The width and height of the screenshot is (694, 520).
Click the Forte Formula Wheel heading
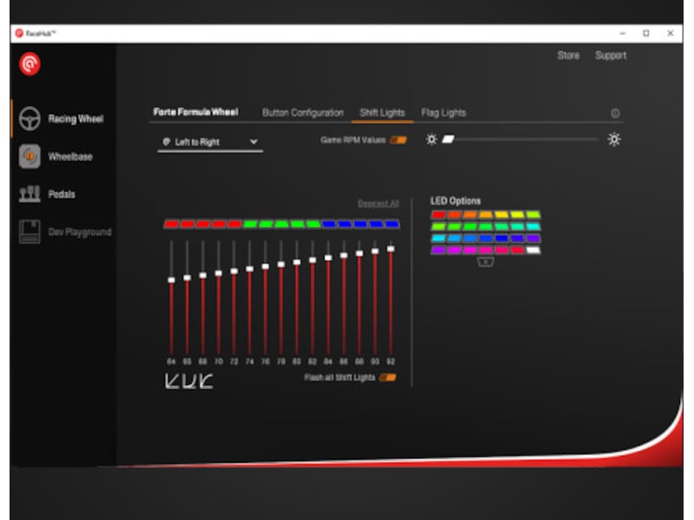click(x=196, y=112)
